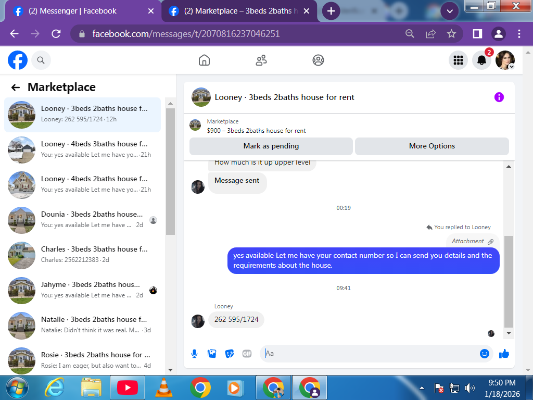Click the share page icon in address bar
The image size is (533, 400).
tap(430, 34)
